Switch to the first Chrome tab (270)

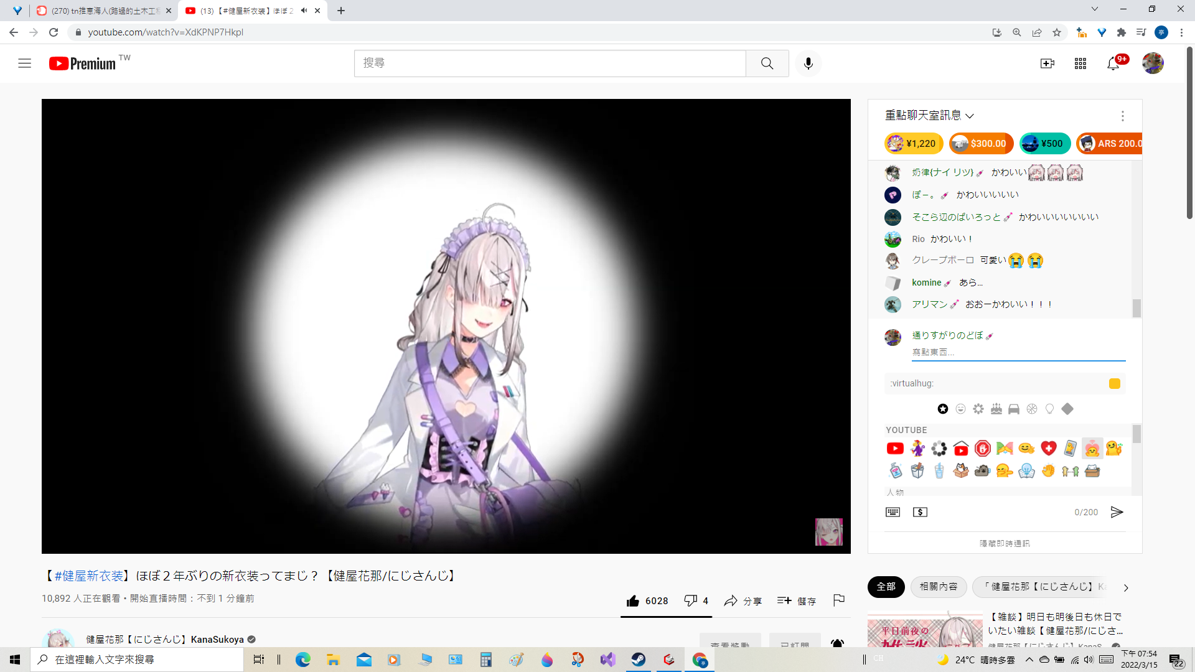pos(103,11)
